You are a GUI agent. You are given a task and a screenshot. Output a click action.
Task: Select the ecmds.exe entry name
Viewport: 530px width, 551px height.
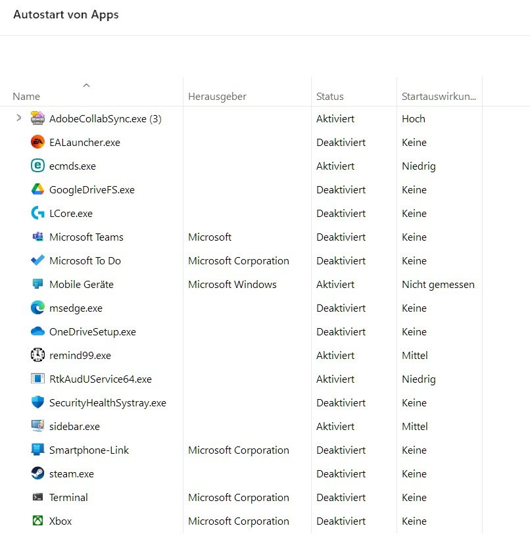[x=72, y=166]
